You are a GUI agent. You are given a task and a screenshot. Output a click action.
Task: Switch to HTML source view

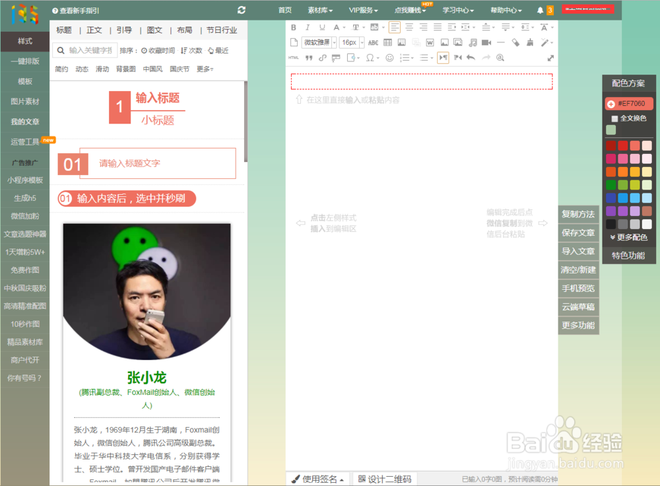(293, 57)
